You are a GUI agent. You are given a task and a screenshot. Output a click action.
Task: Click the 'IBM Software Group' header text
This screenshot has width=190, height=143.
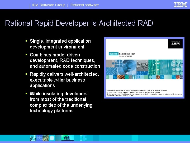(x=49, y=5)
